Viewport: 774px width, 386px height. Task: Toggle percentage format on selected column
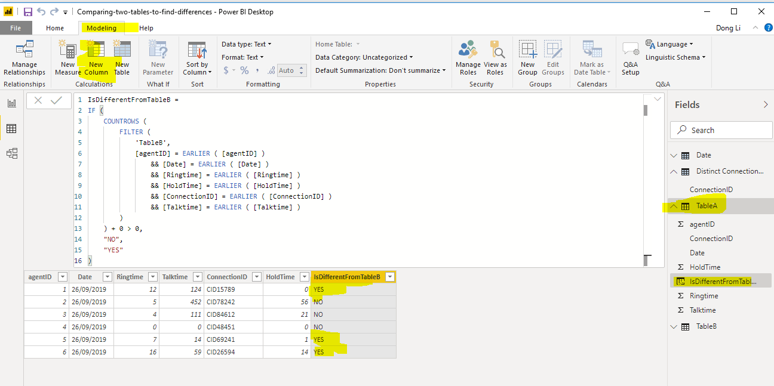click(x=244, y=70)
